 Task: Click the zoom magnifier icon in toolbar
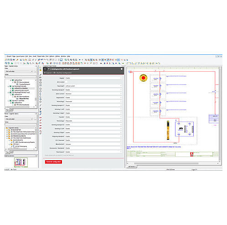click(68, 60)
